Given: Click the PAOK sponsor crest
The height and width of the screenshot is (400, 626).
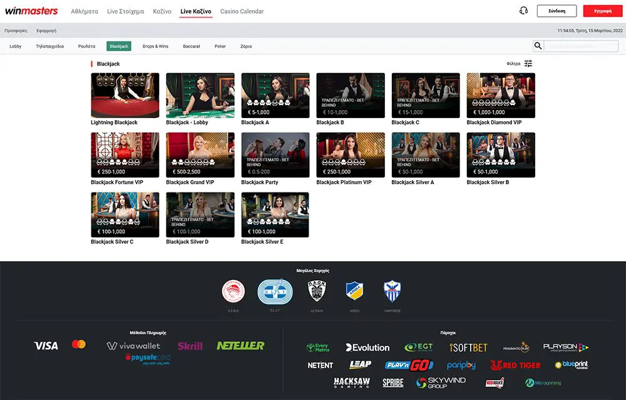Looking at the screenshot, I should tap(317, 291).
